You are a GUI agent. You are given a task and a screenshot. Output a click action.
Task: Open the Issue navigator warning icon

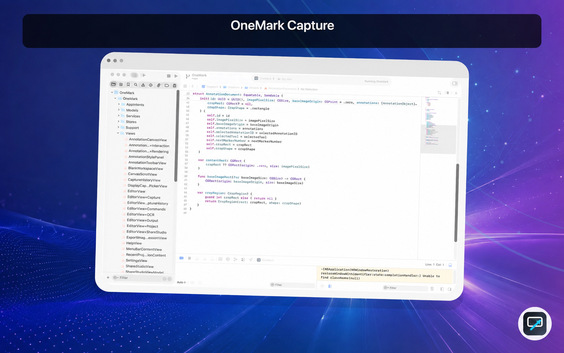pyautogui.click(x=143, y=85)
